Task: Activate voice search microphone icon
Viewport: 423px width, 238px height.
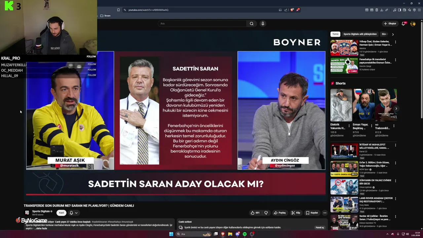Action: (x=263, y=23)
